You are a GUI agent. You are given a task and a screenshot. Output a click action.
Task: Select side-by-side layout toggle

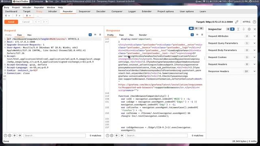191,28
